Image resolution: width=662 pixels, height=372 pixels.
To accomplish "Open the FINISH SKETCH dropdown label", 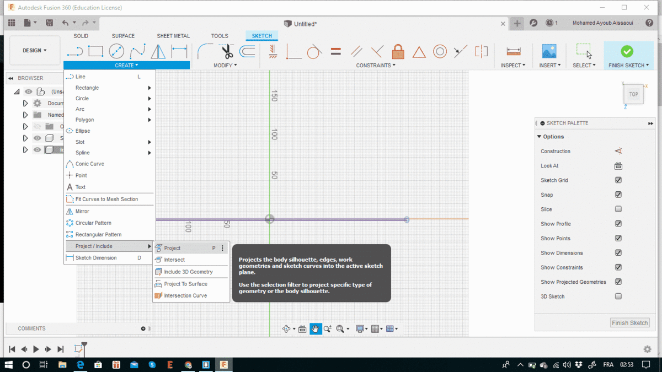I will [x=629, y=66].
